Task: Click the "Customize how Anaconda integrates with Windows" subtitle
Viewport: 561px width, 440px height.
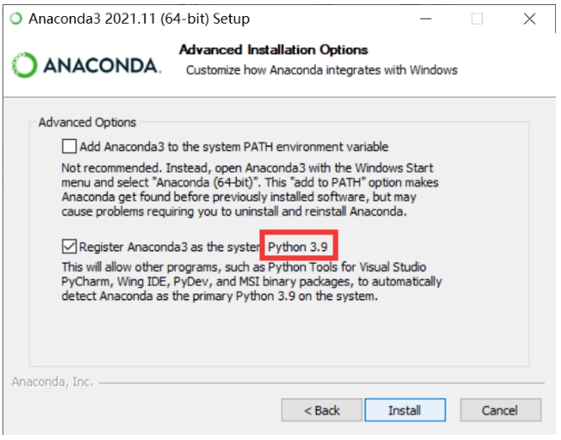Action: [x=321, y=70]
